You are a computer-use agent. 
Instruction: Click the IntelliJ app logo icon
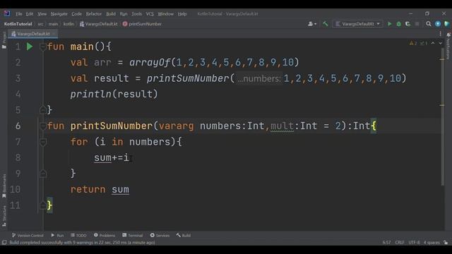[x=7, y=13]
